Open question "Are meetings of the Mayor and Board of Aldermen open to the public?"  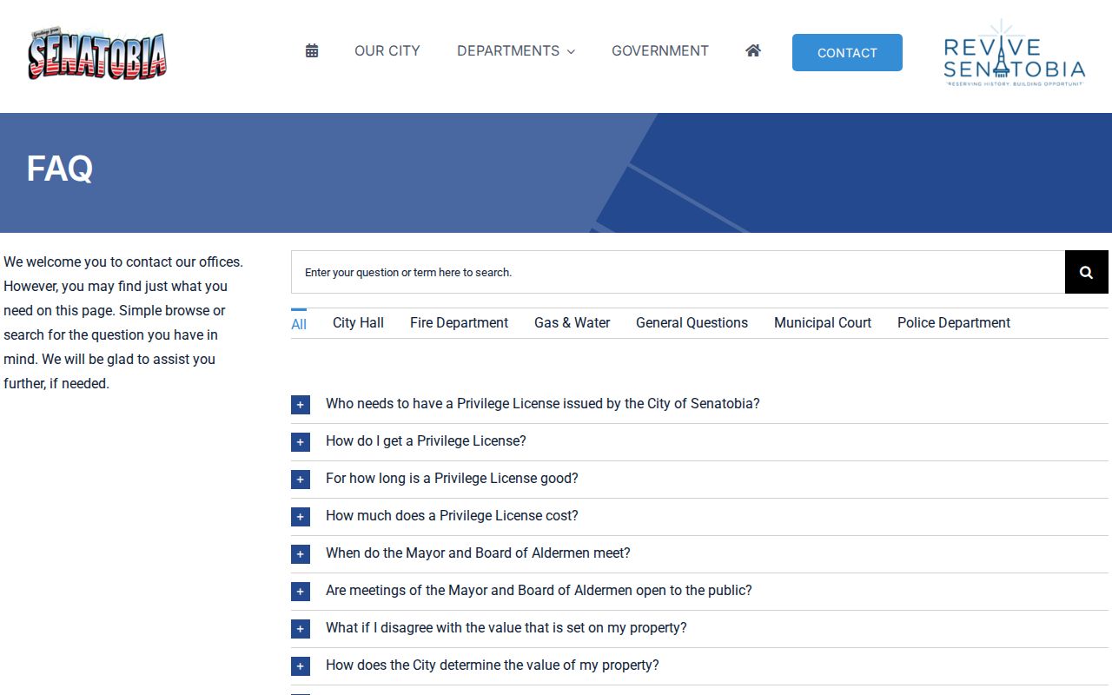[539, 590]
